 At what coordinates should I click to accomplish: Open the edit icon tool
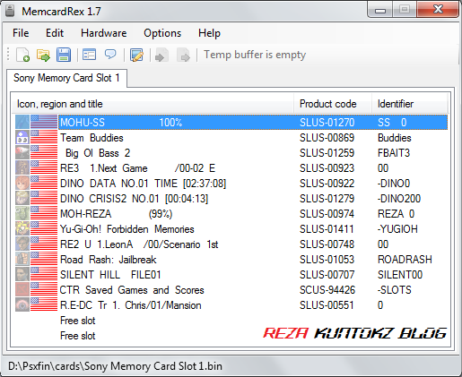[136, 55]
